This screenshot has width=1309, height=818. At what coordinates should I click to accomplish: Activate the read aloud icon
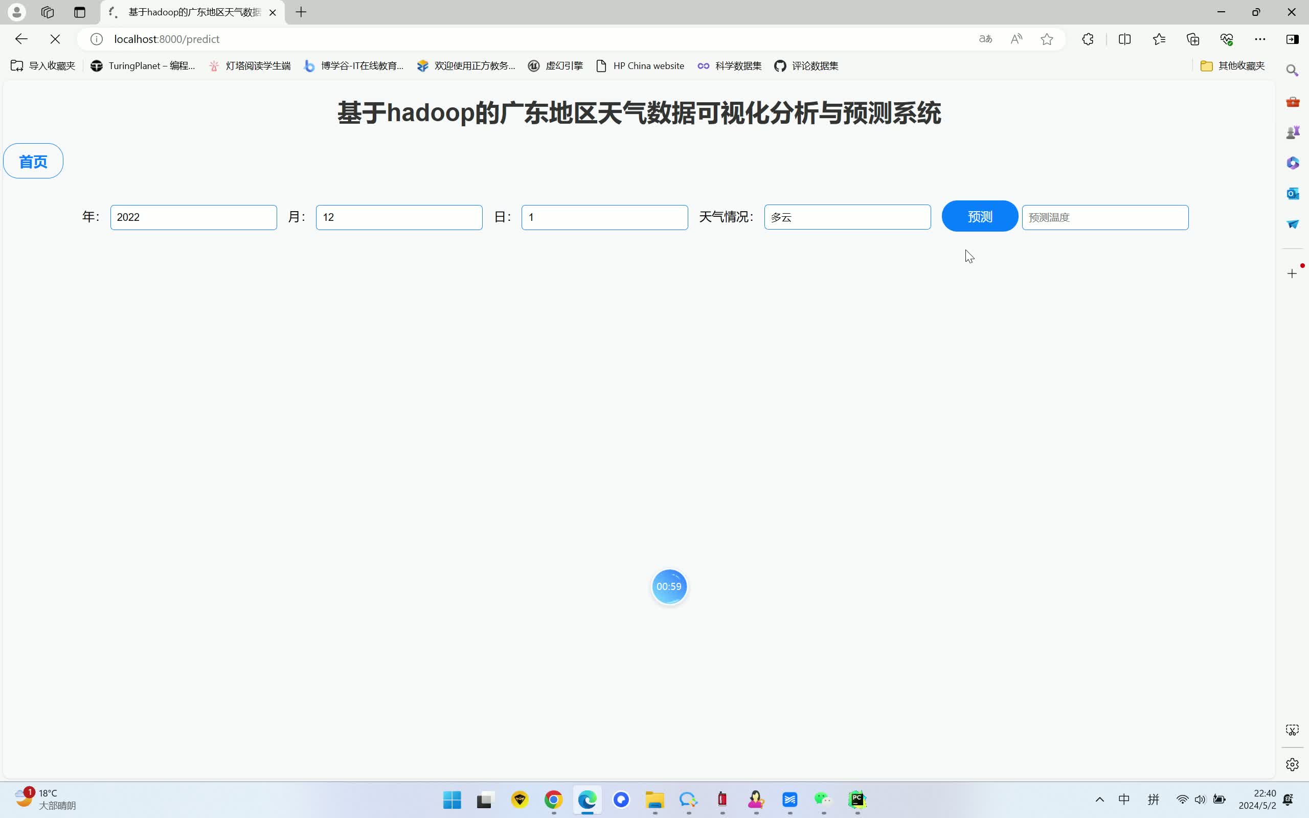point(1017,39)
